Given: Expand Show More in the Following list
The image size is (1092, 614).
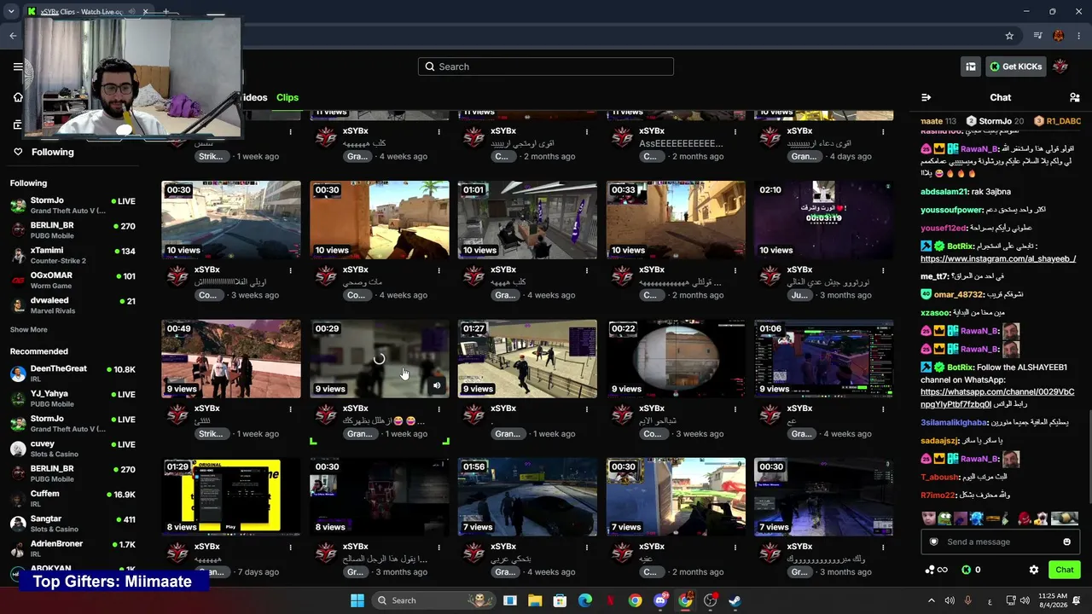Looking at the screenshot, I should point(29,329).
